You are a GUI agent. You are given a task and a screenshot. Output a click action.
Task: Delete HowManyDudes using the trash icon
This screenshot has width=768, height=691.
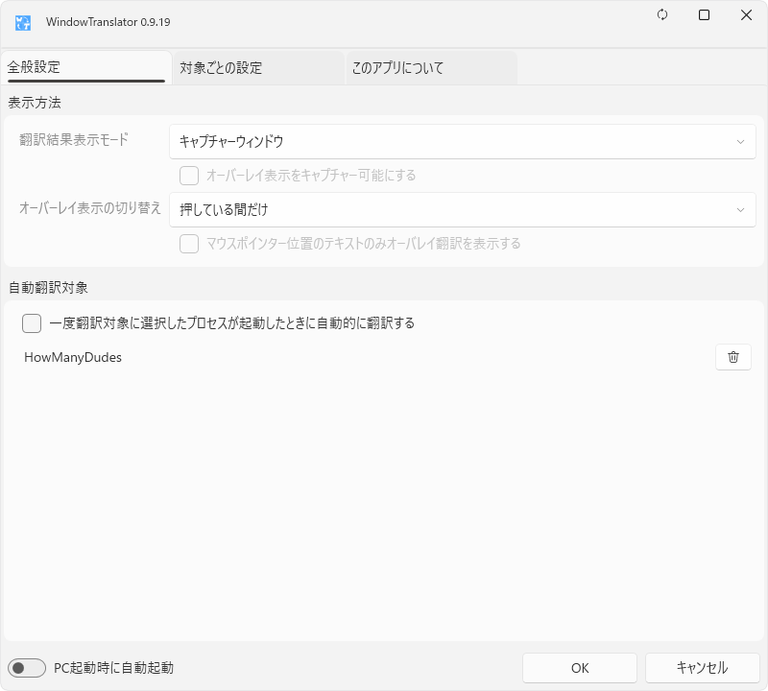(732, 357)
